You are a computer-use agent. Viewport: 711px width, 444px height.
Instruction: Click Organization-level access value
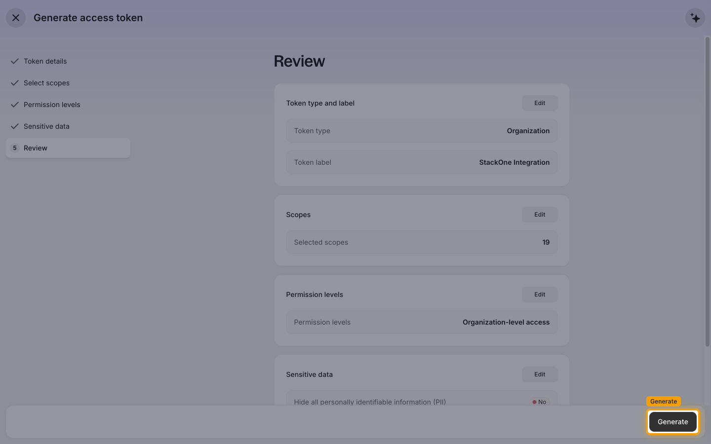506,322
